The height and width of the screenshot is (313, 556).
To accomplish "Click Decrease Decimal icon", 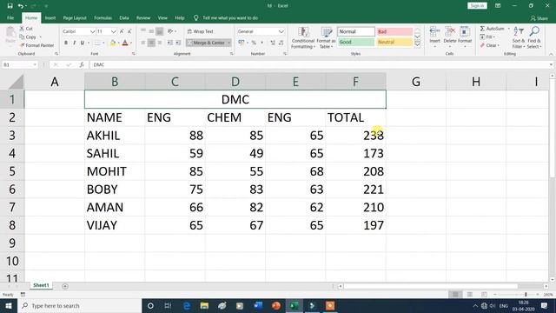I will (x=281, y=43).
